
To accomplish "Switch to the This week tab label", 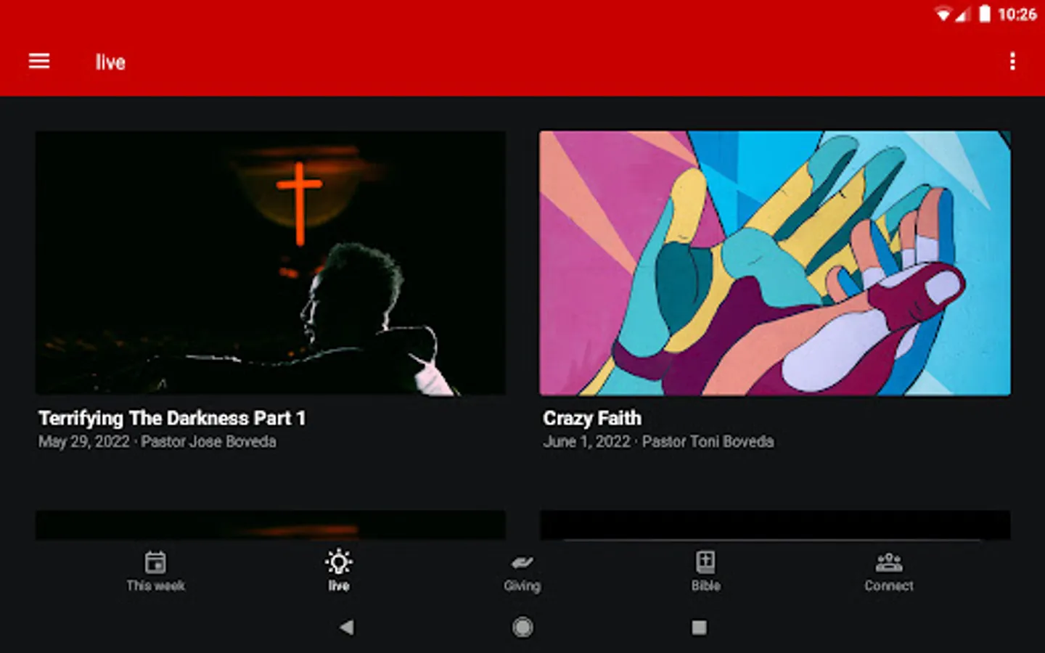I will click(155, 586).
